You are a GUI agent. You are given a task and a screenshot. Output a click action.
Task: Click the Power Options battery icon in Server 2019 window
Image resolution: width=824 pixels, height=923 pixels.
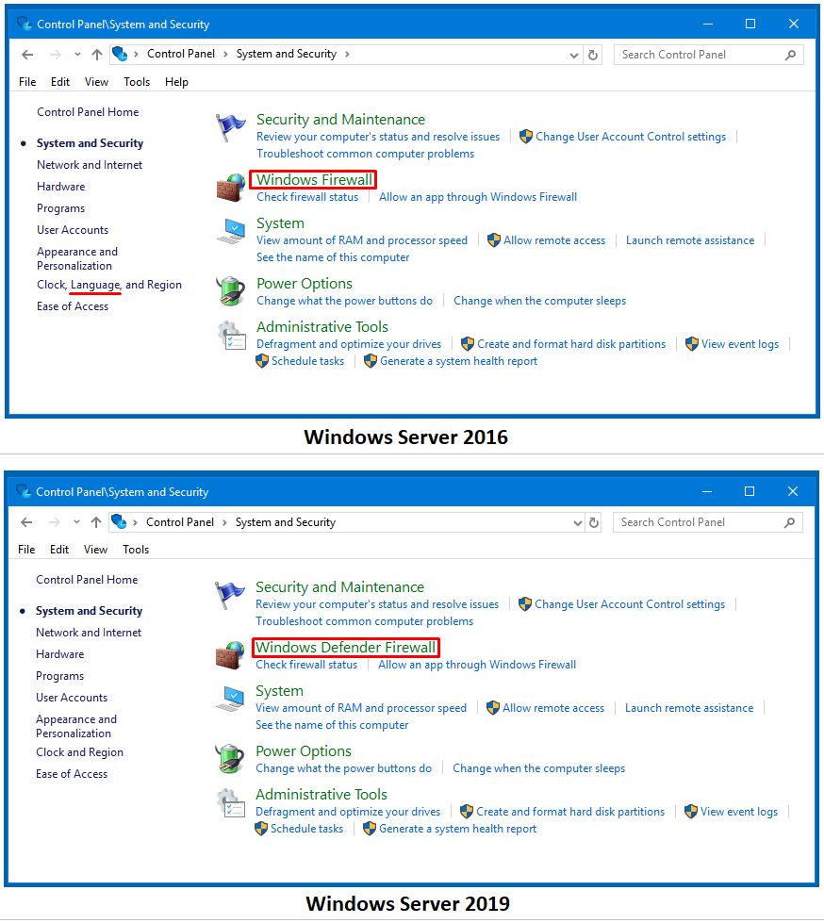[229, 759]
